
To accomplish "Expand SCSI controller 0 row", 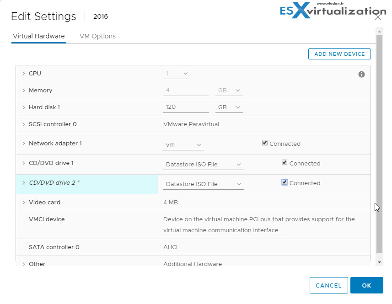I will point(23,124).
